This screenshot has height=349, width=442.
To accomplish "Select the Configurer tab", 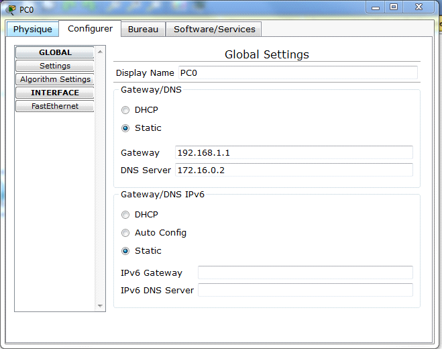I will pos(90,28).
